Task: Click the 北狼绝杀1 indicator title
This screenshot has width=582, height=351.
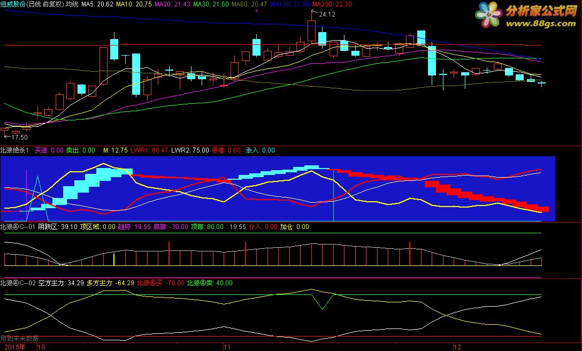Action: 14,150
